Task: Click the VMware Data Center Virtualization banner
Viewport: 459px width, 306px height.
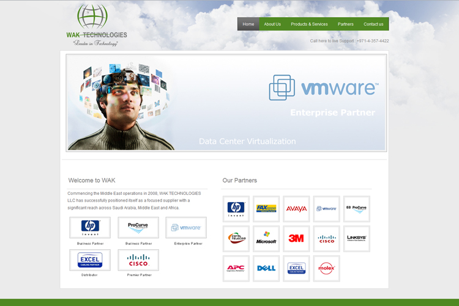Action: point(226,103)
